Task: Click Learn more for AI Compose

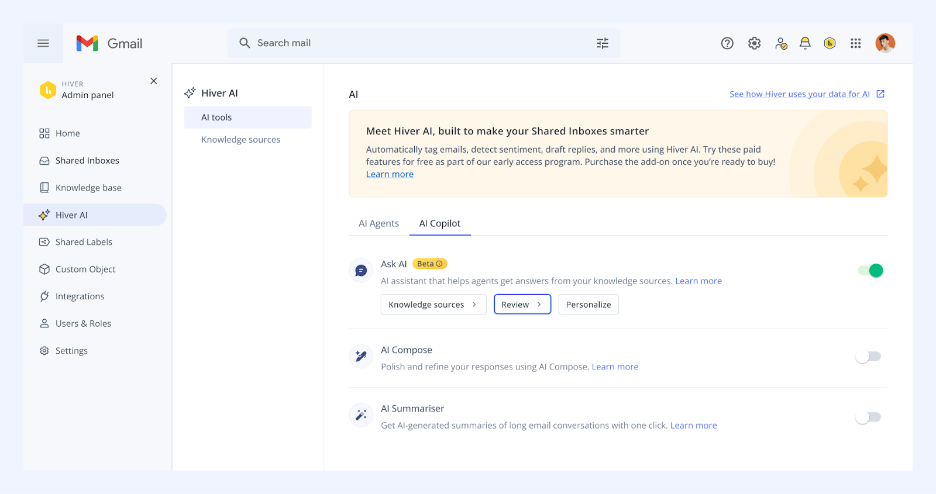Action: pos(615,367)
